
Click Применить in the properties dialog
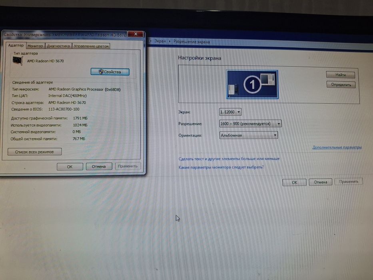128,166
